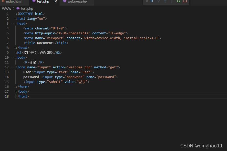Image resolution: width=227 pixels, height=151 pixels.
Task: Click the debug Step Over icon
Action: click(x=158, y=1)
